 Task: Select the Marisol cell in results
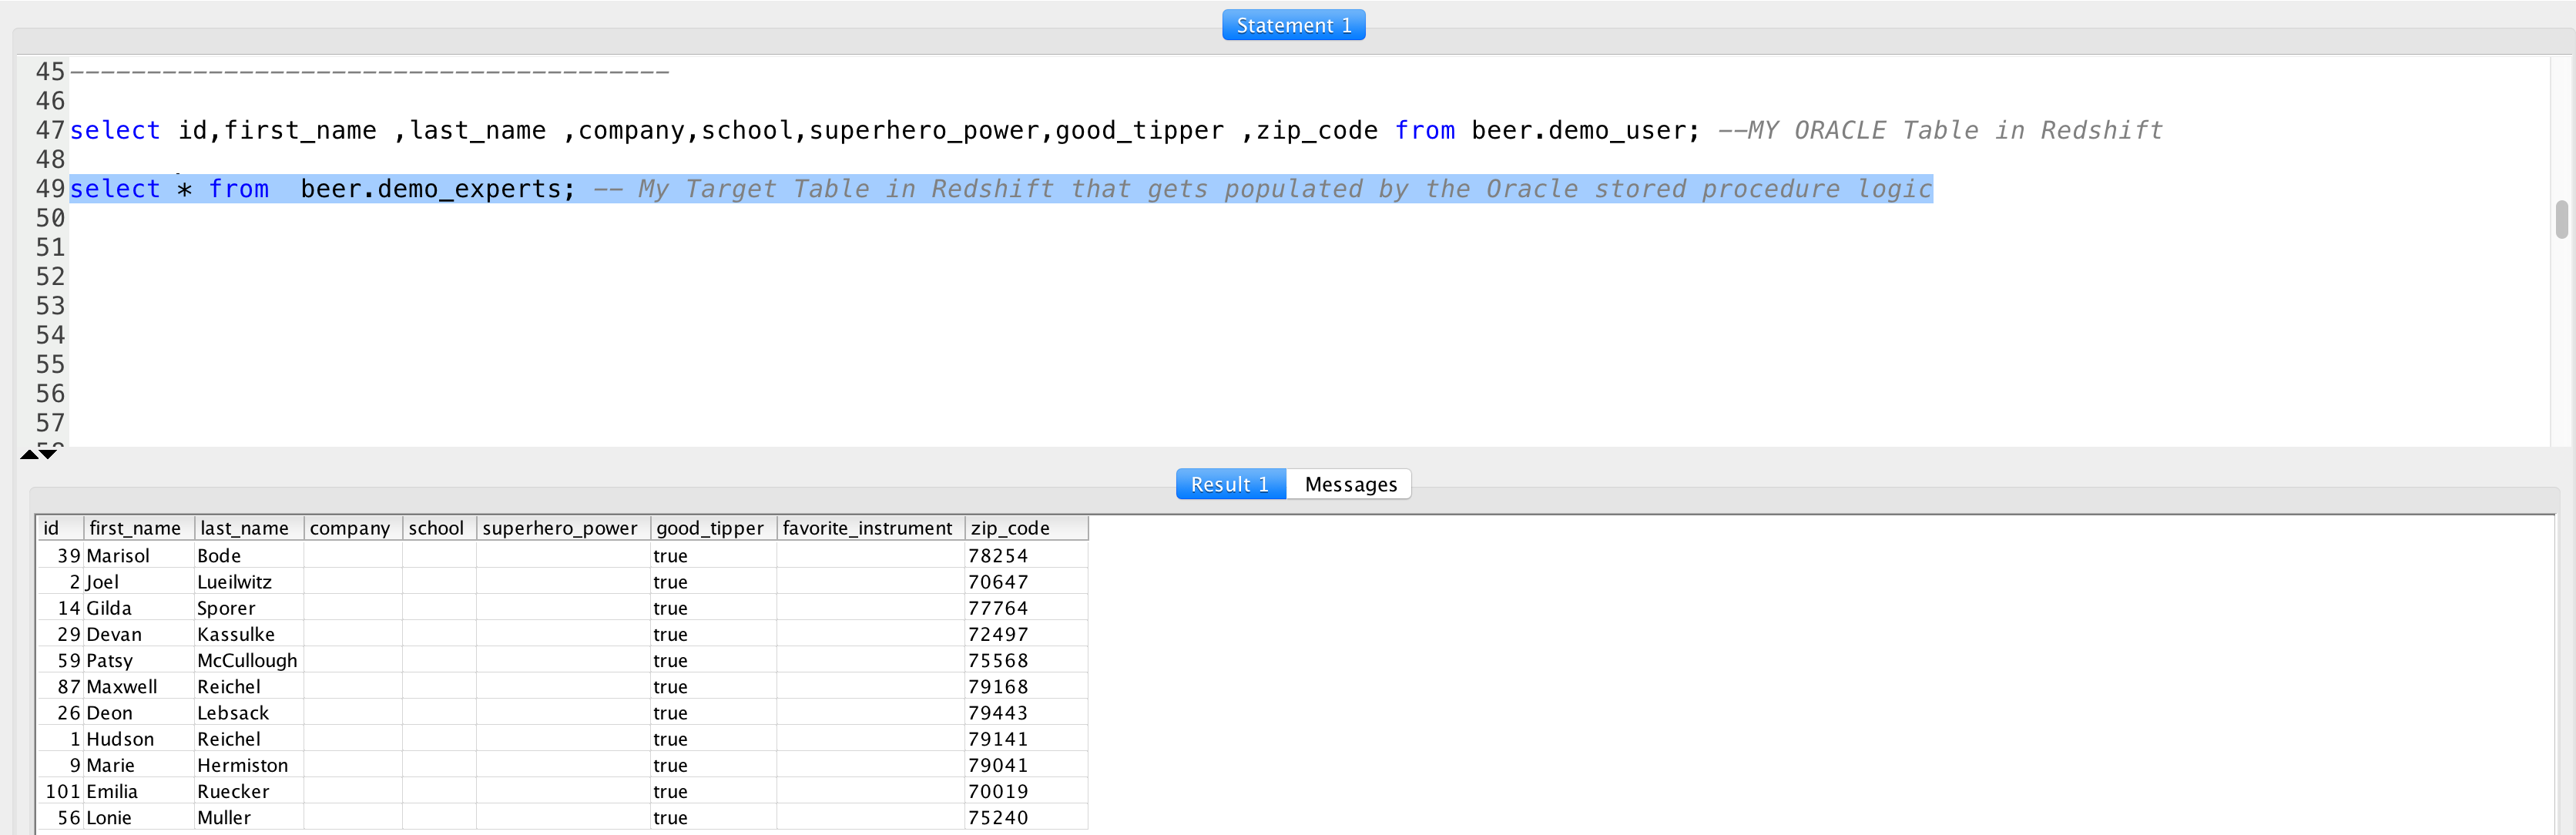coord(118,555)
